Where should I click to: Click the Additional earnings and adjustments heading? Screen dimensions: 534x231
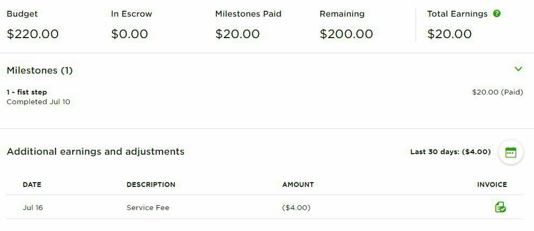click(95, 151)
